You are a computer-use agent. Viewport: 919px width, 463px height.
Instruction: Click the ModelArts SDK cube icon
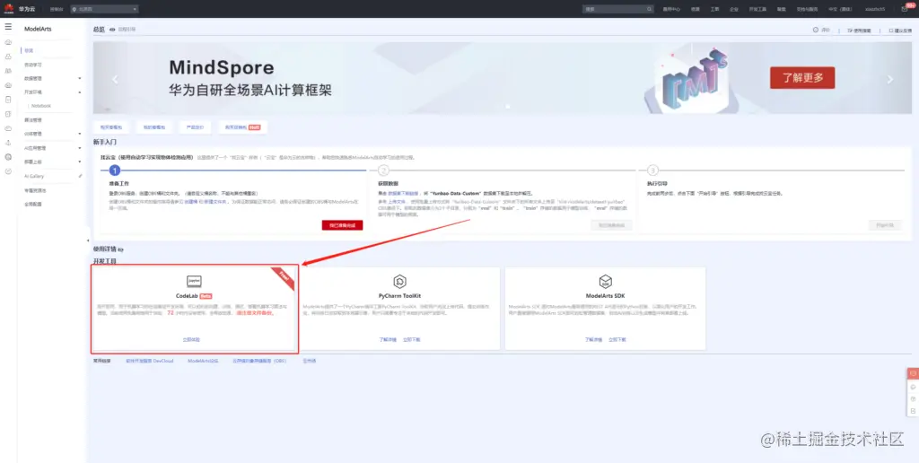[x=606, y=282]
